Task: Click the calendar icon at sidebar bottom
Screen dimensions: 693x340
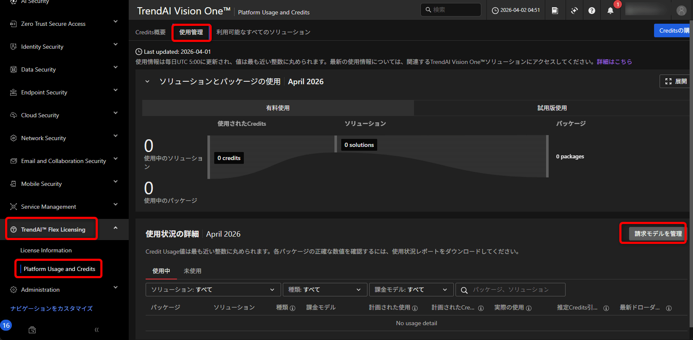Action: click(x=32, y=330)
